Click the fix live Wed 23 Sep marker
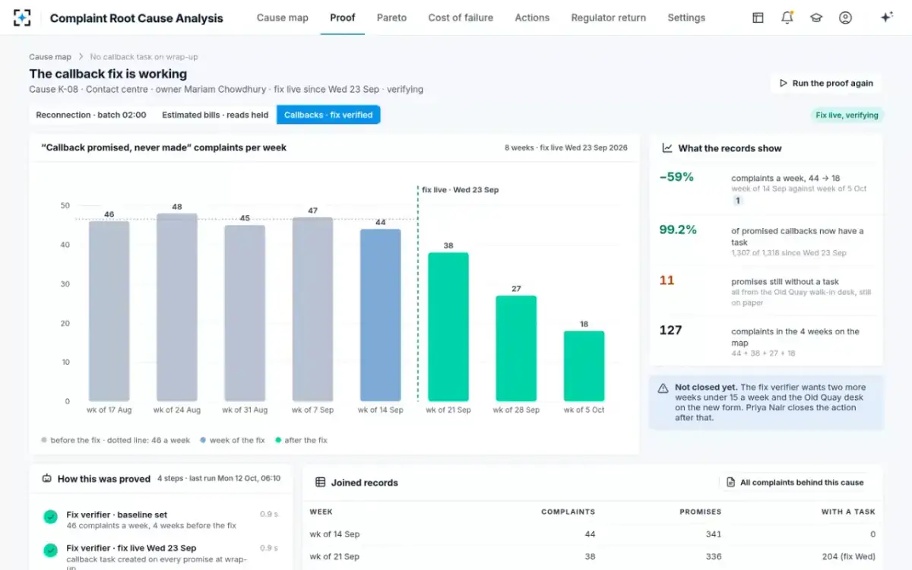Screen dimensions: 912x570 tap(461, 190)
